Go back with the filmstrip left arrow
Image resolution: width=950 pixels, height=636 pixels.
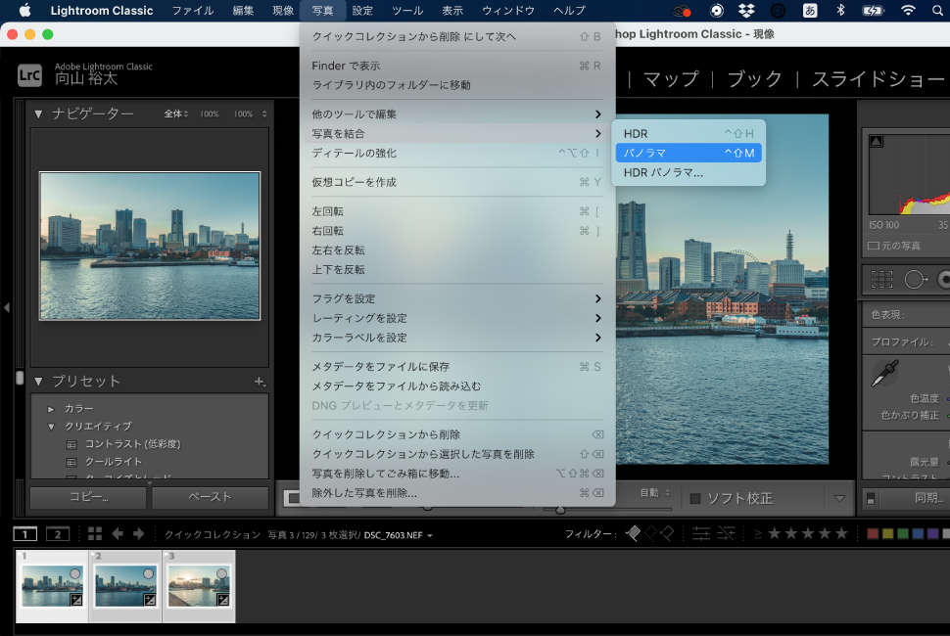tap(118, 533)
